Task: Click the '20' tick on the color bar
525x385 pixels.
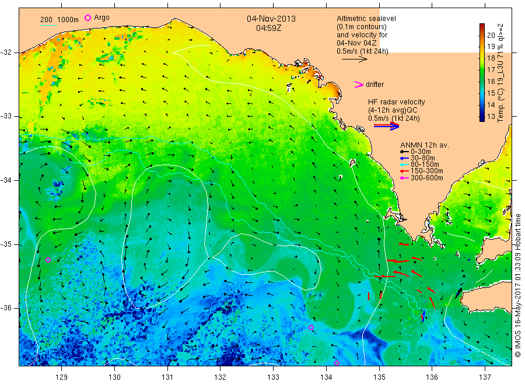Action: 491,35
